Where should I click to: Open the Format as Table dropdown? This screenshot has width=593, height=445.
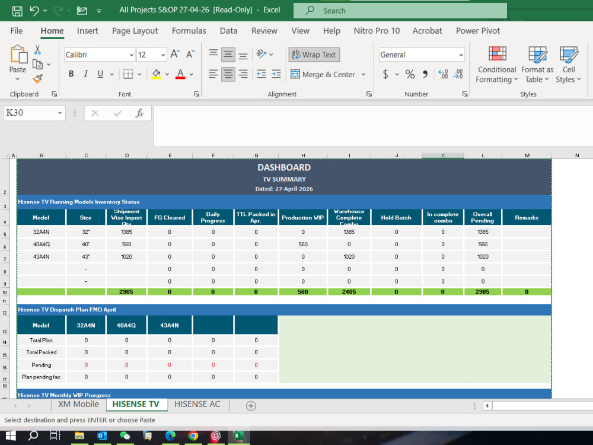(x=537, y=64)
